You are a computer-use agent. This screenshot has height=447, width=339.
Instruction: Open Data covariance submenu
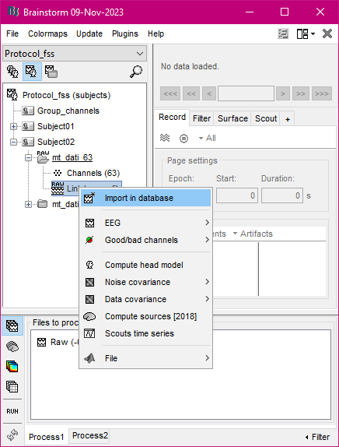(x=145, y=299)
